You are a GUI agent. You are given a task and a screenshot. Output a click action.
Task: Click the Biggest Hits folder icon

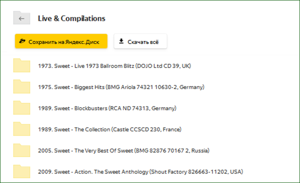click(21, 87)
